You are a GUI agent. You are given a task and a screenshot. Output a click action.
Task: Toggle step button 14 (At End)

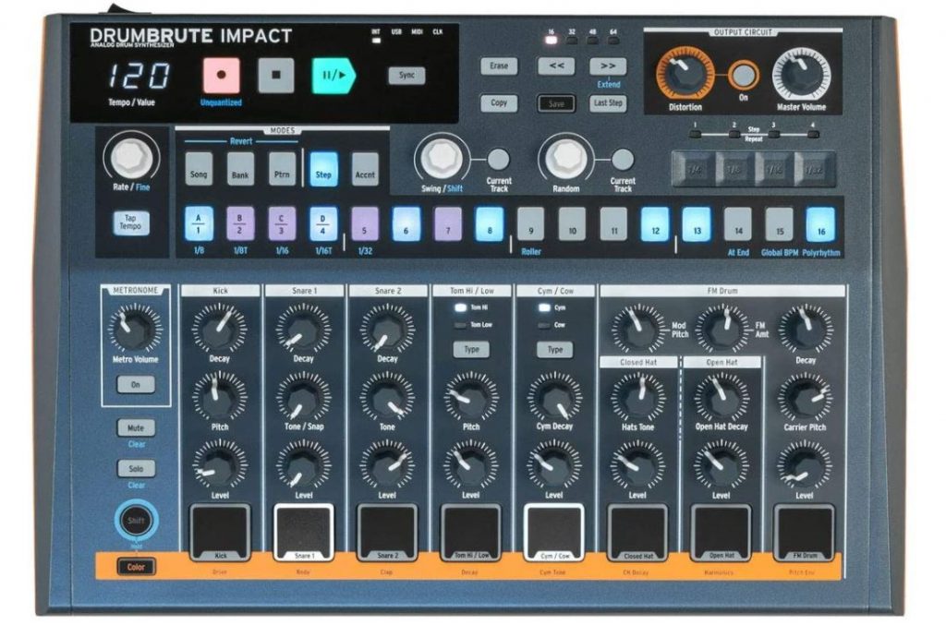(738, 224)
